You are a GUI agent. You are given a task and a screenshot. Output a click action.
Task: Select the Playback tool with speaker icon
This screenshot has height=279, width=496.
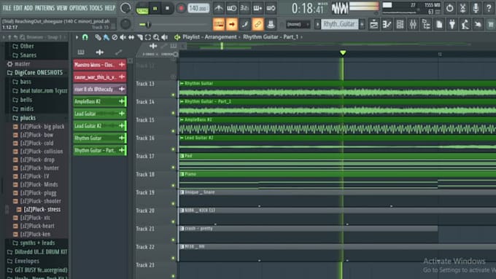click(x=165, y=37)
